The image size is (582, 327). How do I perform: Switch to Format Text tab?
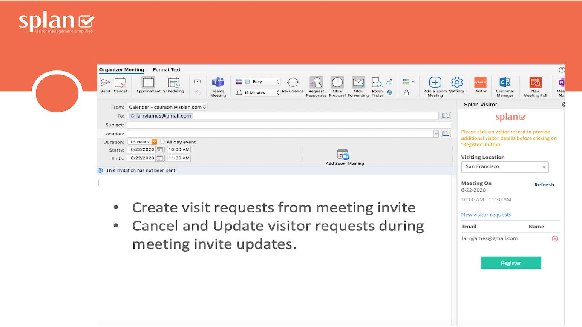167,69
